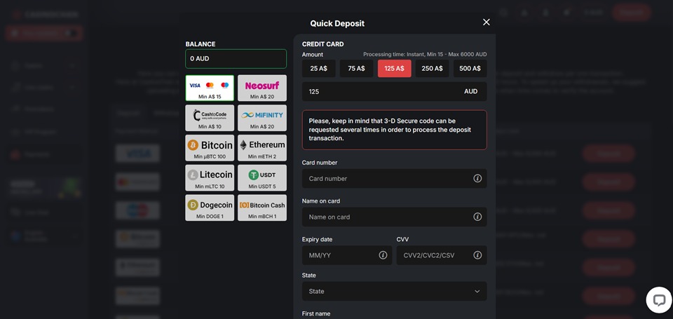Select Dogecoin deposit option
Viewport: 673px width, 319px height.
pos(210,208)
